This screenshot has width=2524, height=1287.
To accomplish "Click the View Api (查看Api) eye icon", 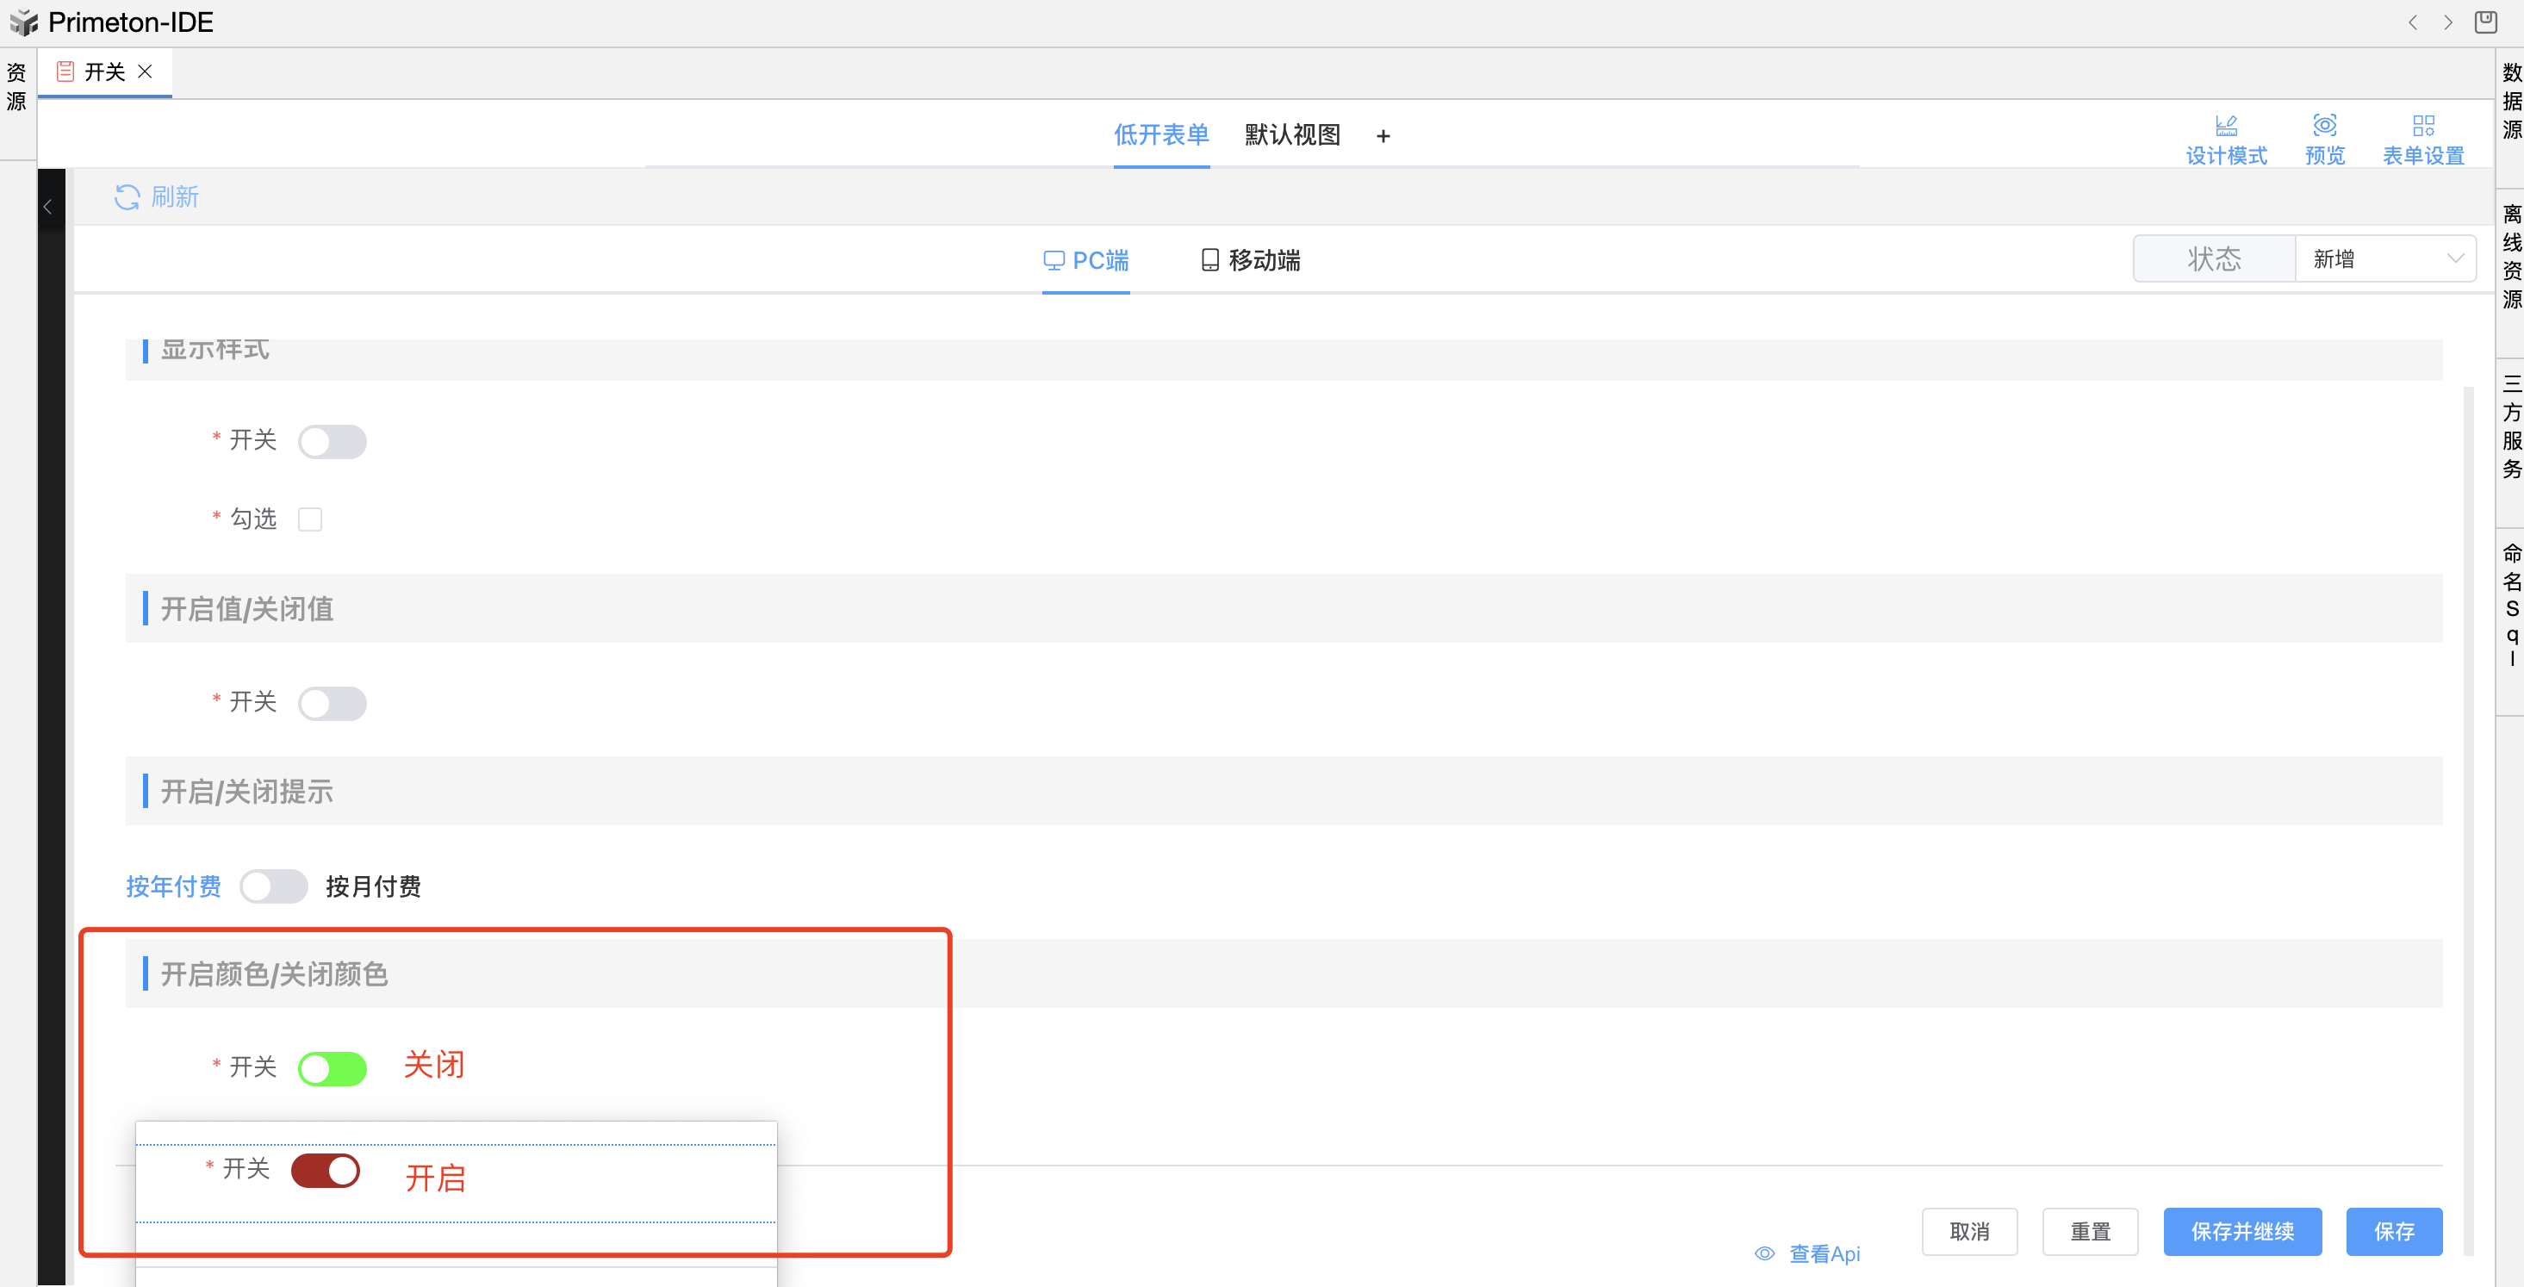I will click(x=1764, y=1253).
